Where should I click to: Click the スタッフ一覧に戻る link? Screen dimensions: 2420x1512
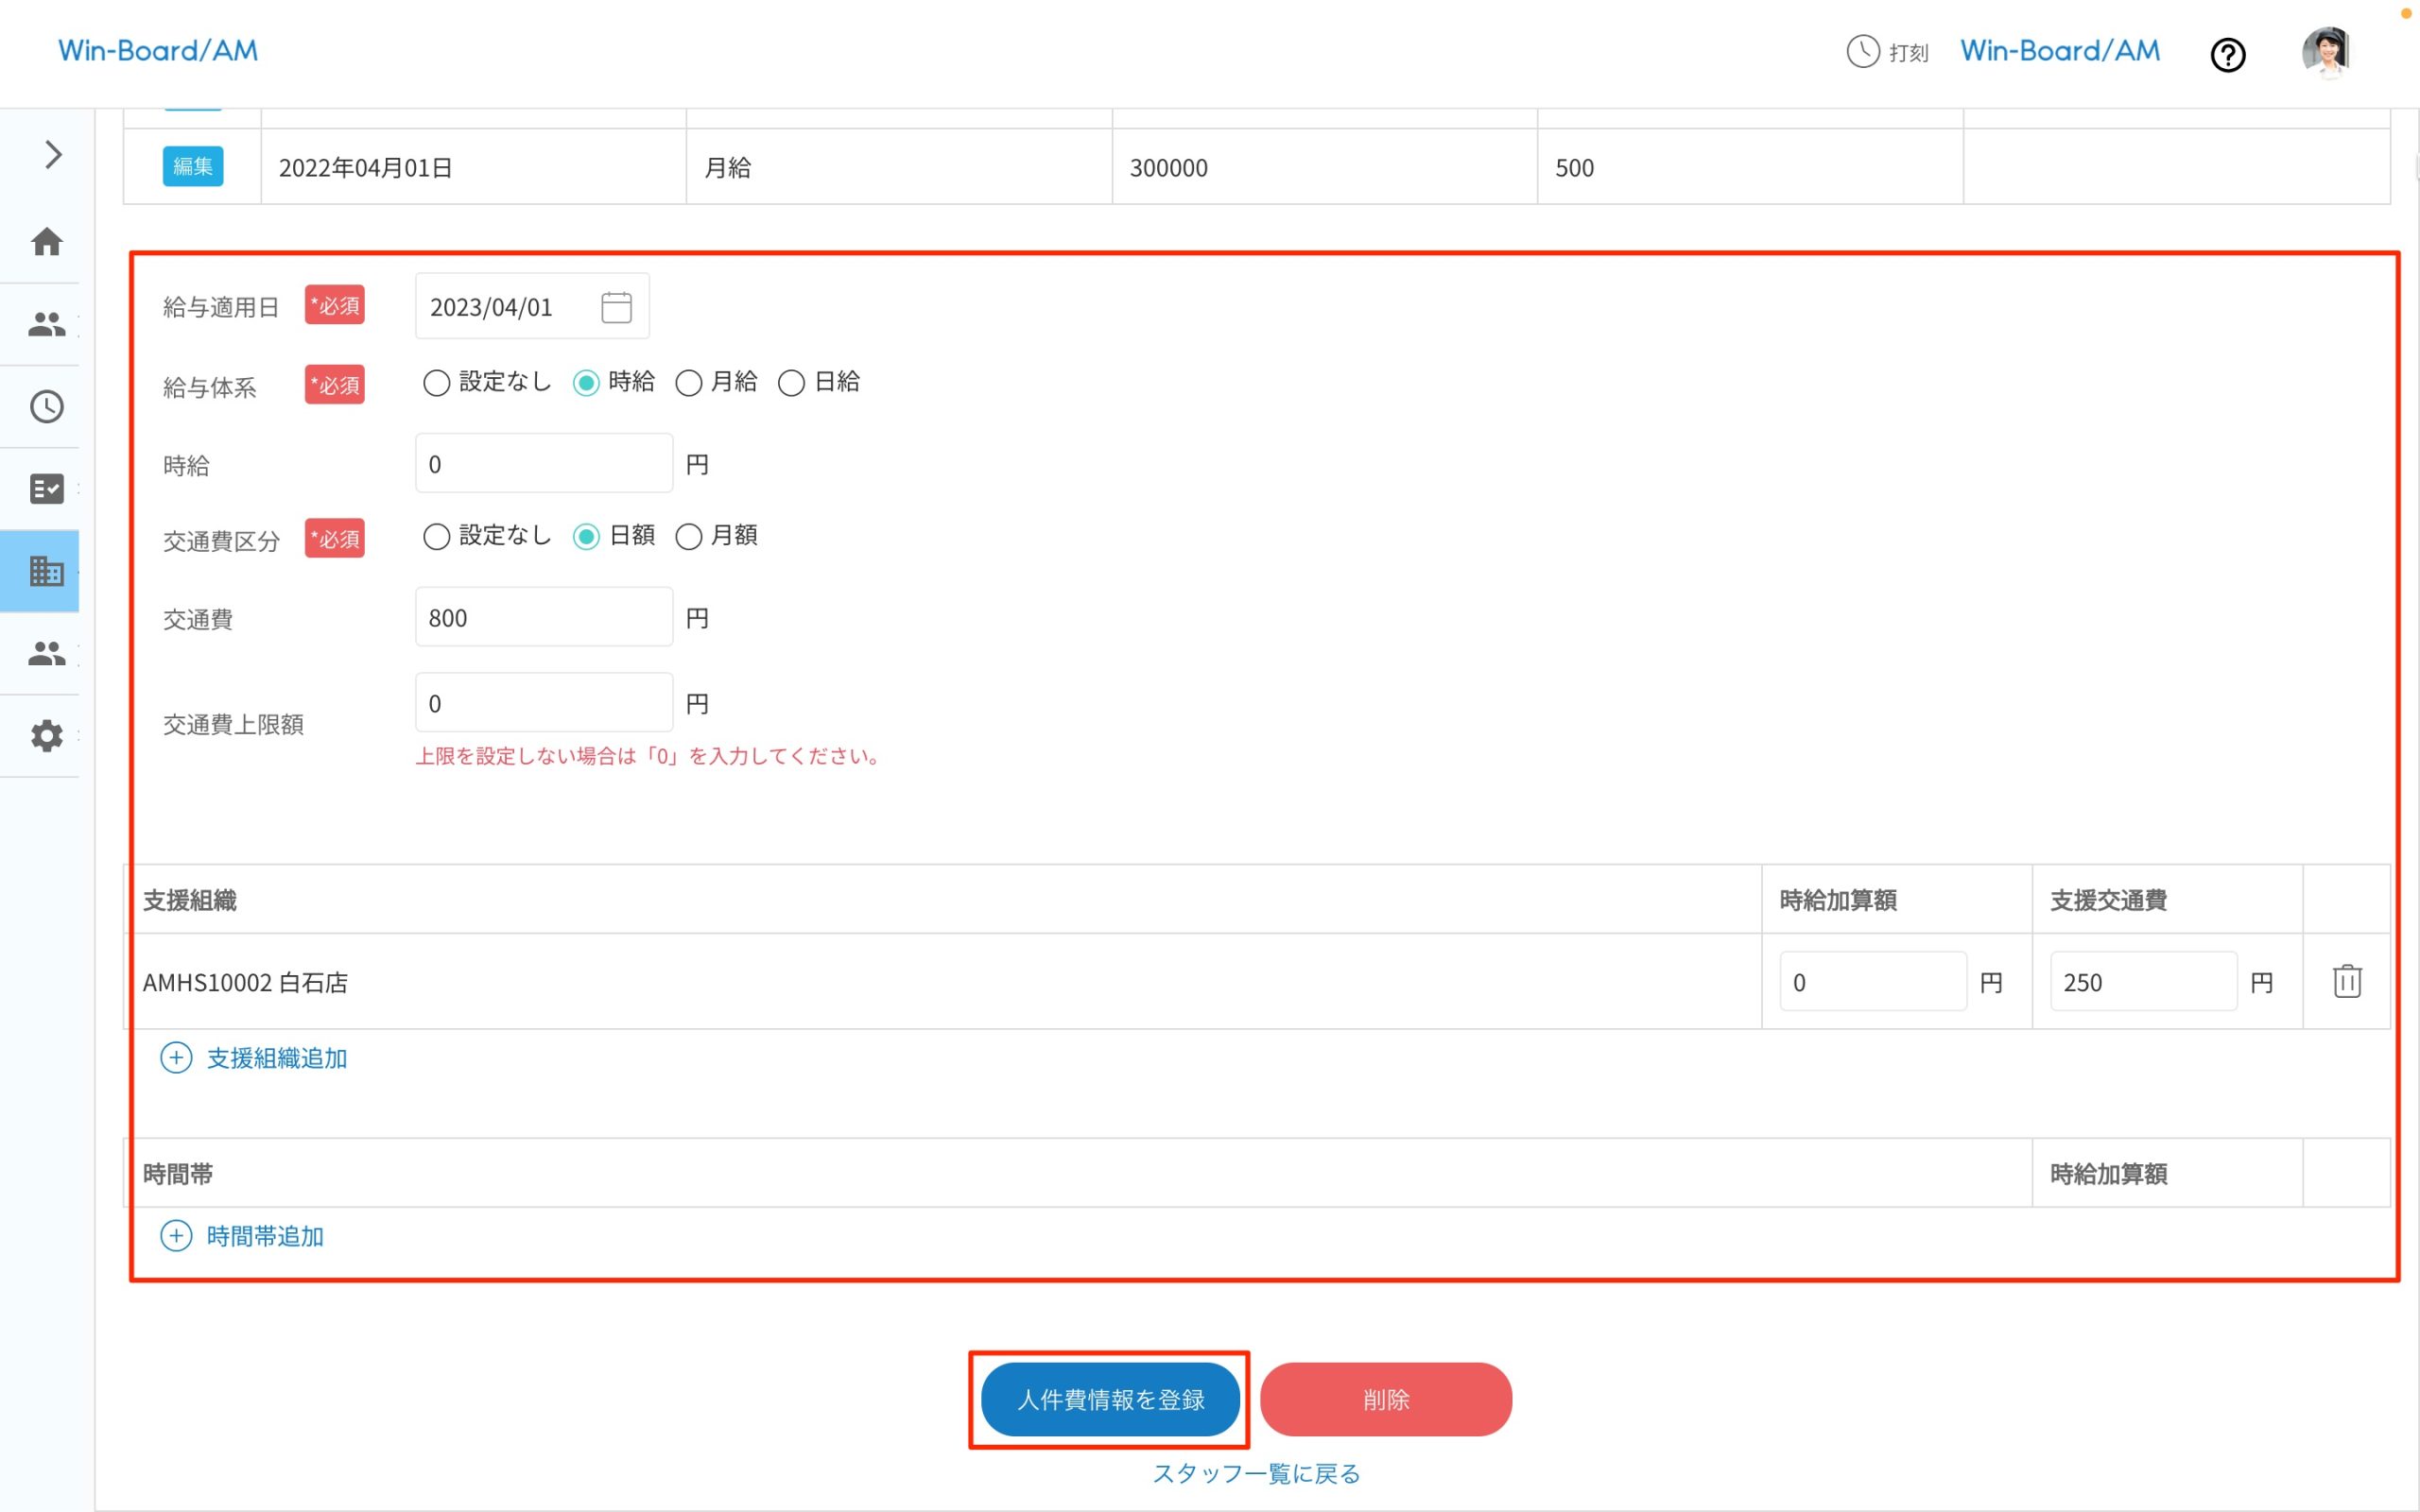(1256, 1474)
